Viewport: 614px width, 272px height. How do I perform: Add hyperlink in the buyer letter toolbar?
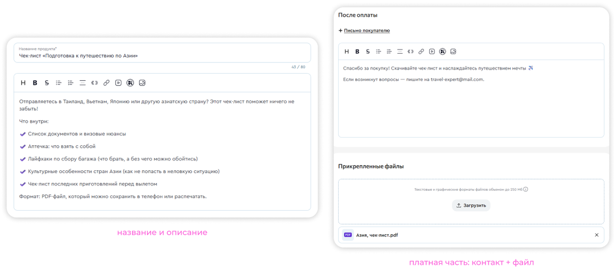coord(421,52)
